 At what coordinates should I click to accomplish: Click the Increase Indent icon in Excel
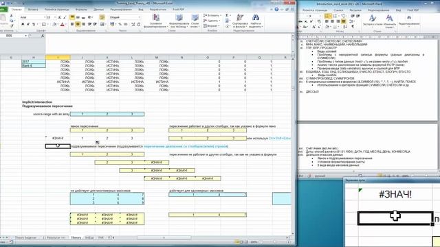click(95, 25)
